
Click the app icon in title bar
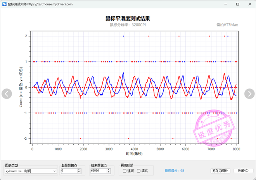pos(4,4)
